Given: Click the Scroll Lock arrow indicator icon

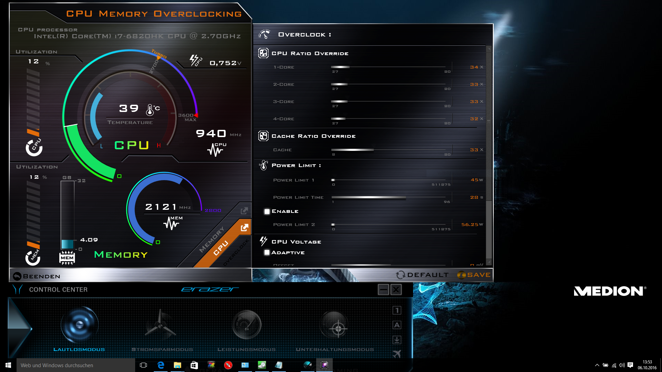Looking at the screenshot, I should pos(397,340).
